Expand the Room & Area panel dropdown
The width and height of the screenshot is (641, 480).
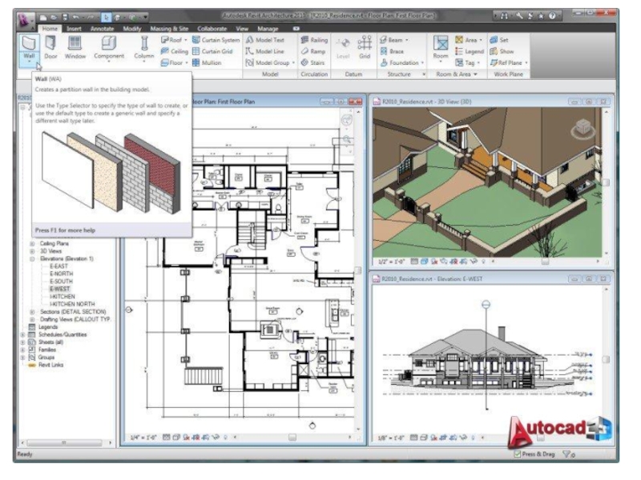tap(475, 74)
